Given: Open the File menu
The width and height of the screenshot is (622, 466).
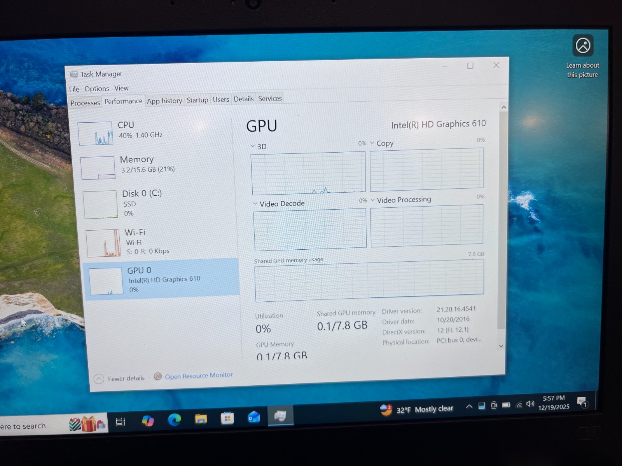Looking at the screenshot, I should point(74,89).
